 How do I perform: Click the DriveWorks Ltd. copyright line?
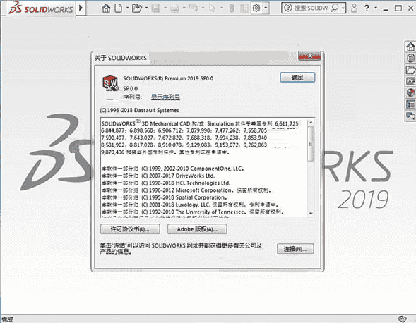point(158,176)
